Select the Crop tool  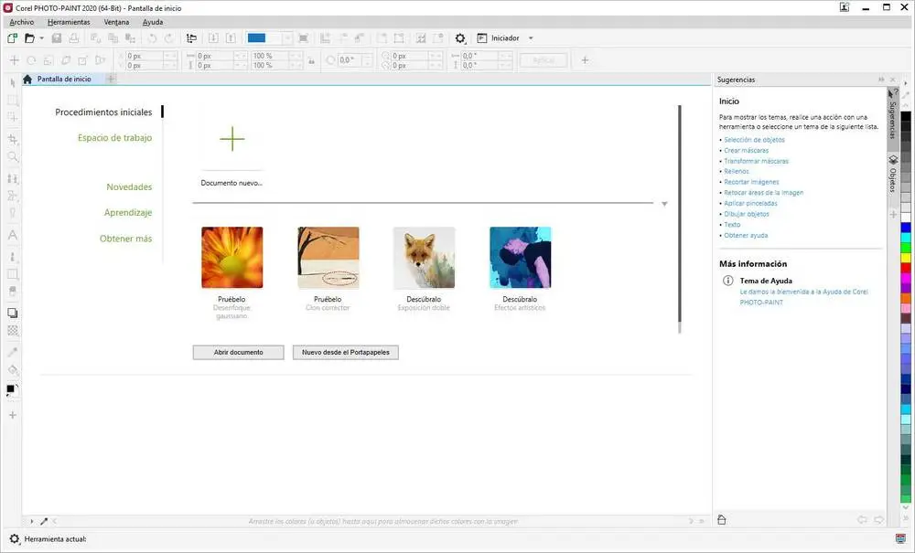[x=13, y=139]
